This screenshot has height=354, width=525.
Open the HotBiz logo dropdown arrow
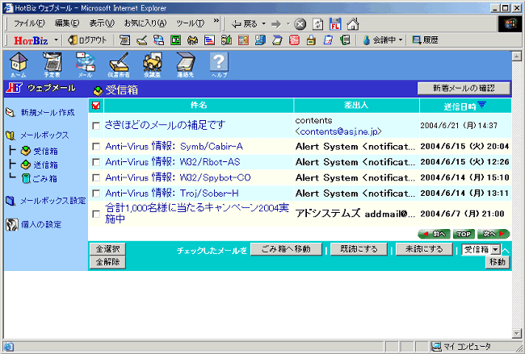[56, 40]
